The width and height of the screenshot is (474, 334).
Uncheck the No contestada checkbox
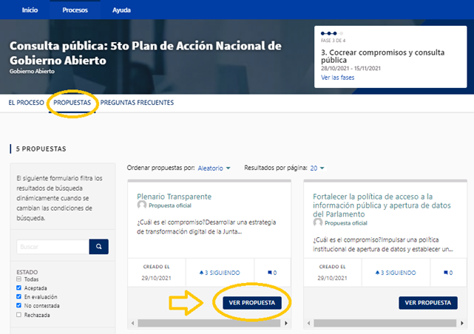[x=18, y=306]
